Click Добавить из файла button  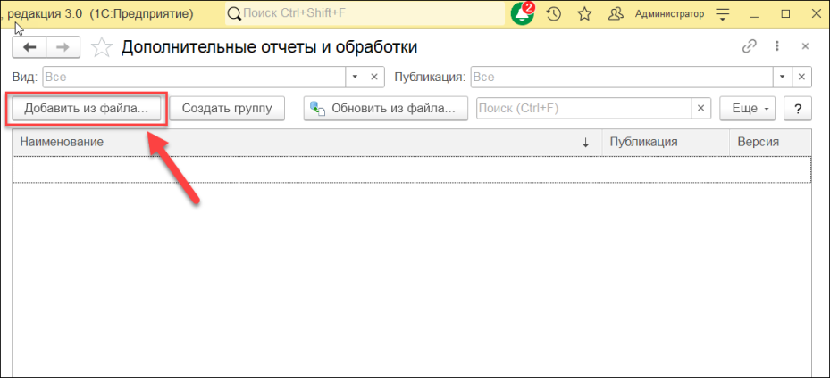[x=87, y=109]
